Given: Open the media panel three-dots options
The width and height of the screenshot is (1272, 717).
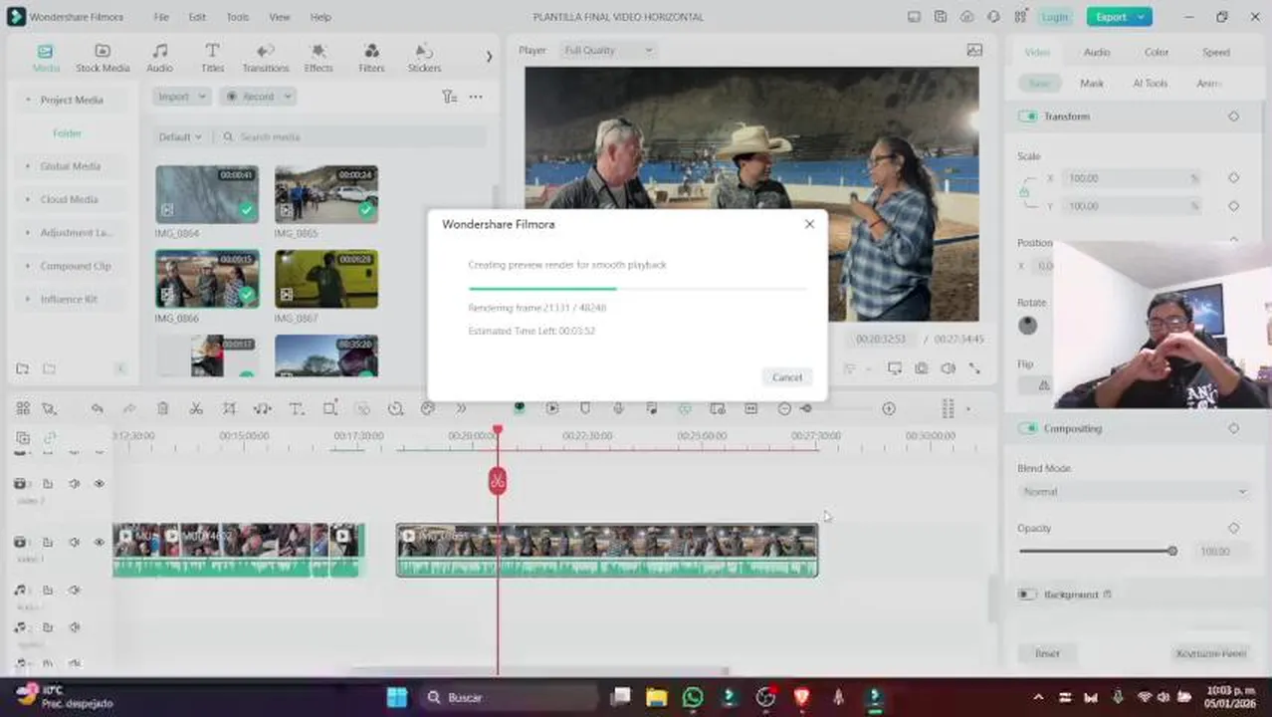Looking at the screenshot, I should point(476,97).
